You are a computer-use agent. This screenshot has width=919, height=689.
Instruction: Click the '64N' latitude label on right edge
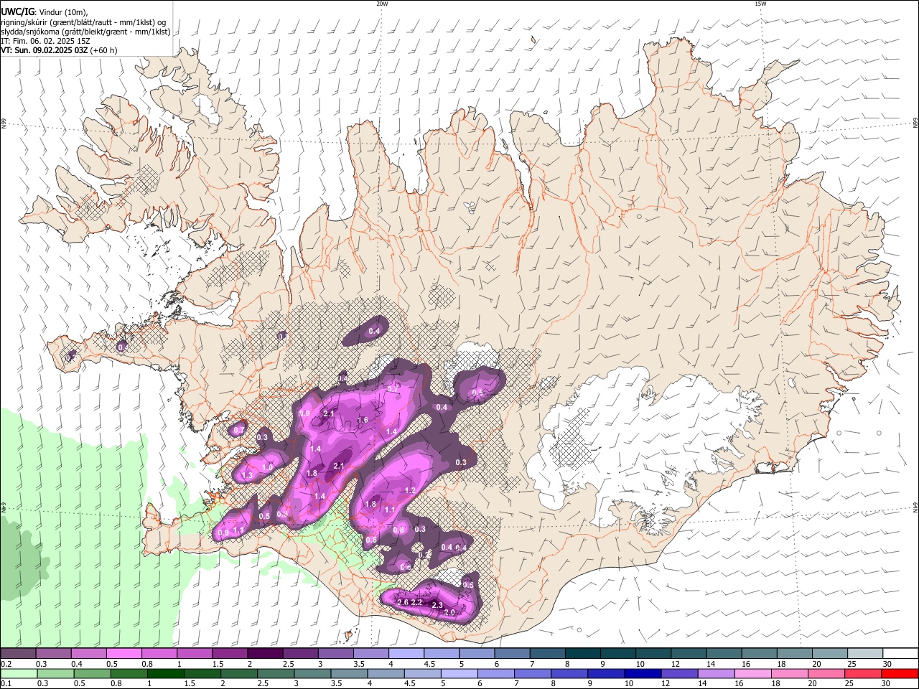click(915, 507)
